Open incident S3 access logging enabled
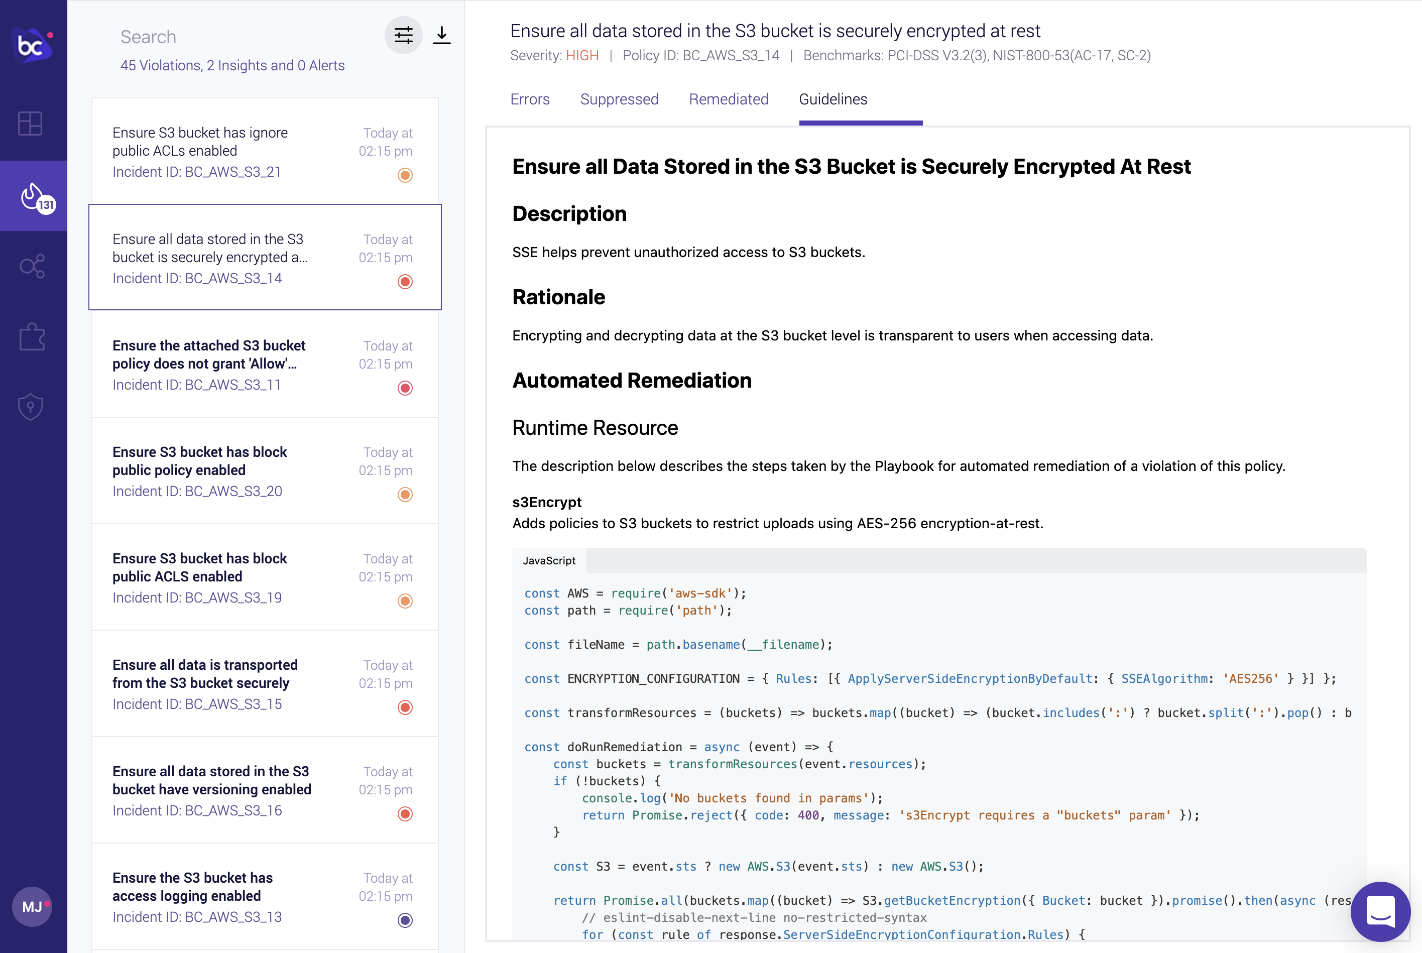This screenshot has height=953, width=1422. [x=265, y=896]
